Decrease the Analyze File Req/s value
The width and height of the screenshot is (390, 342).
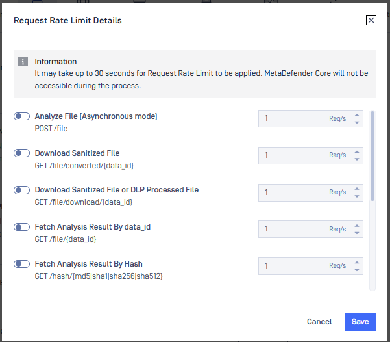click(356, 123)
